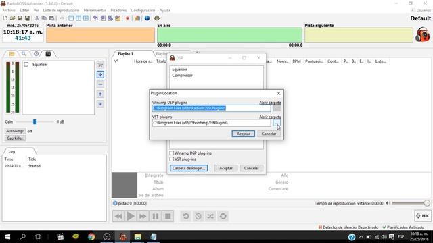Viewport: 433px width, 243px height.
Task: Click the blue globe toolbar icon
Action: click(147, 18)
